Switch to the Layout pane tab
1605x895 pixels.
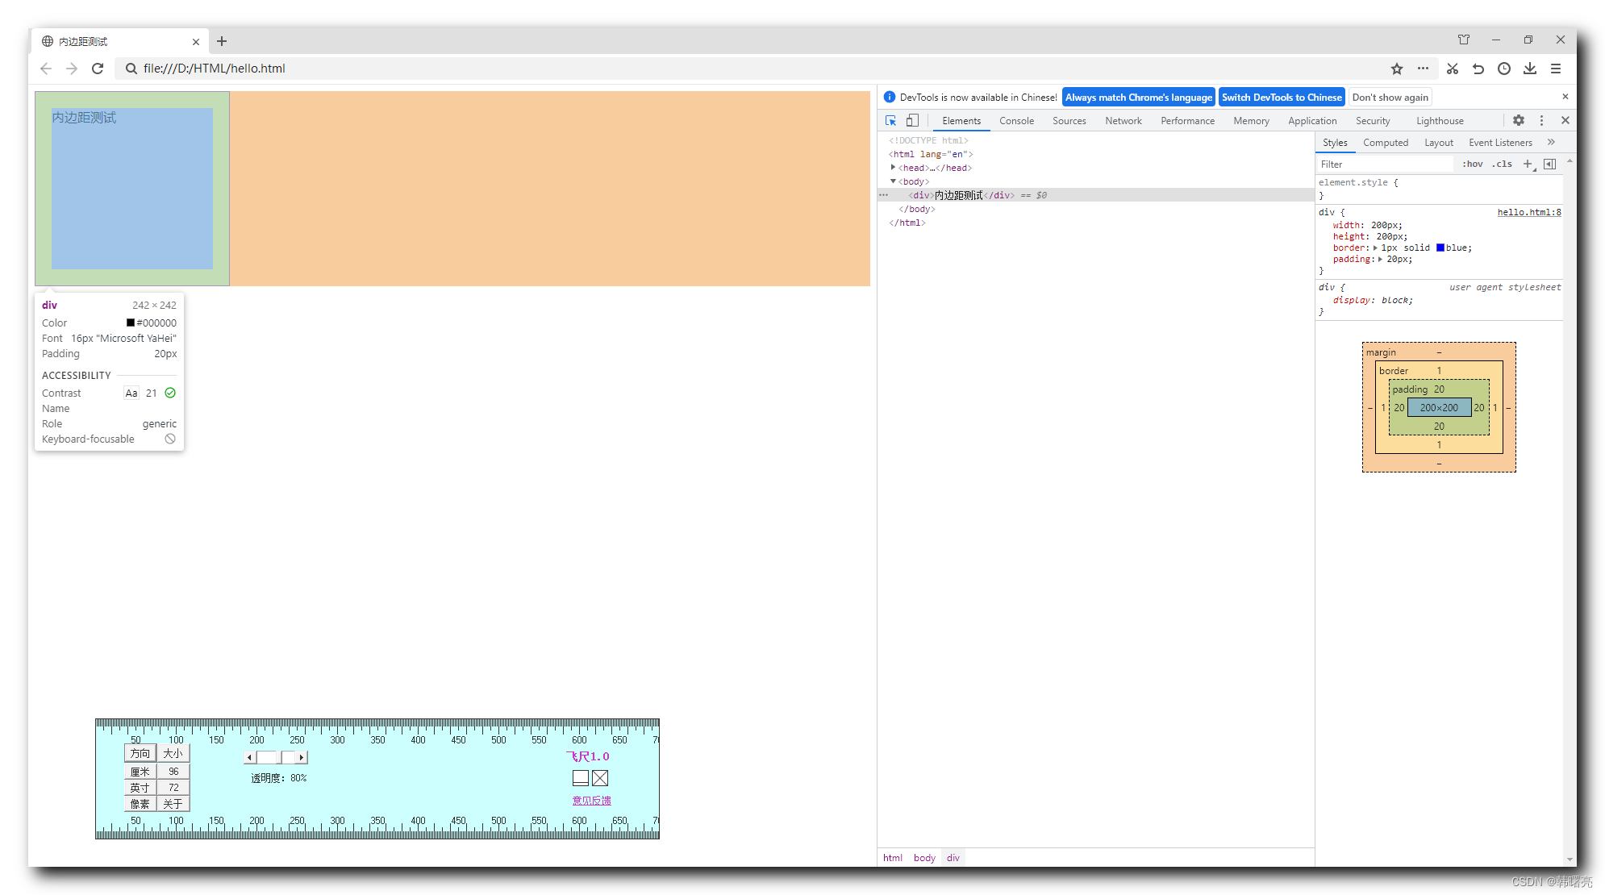(1438, 143)
